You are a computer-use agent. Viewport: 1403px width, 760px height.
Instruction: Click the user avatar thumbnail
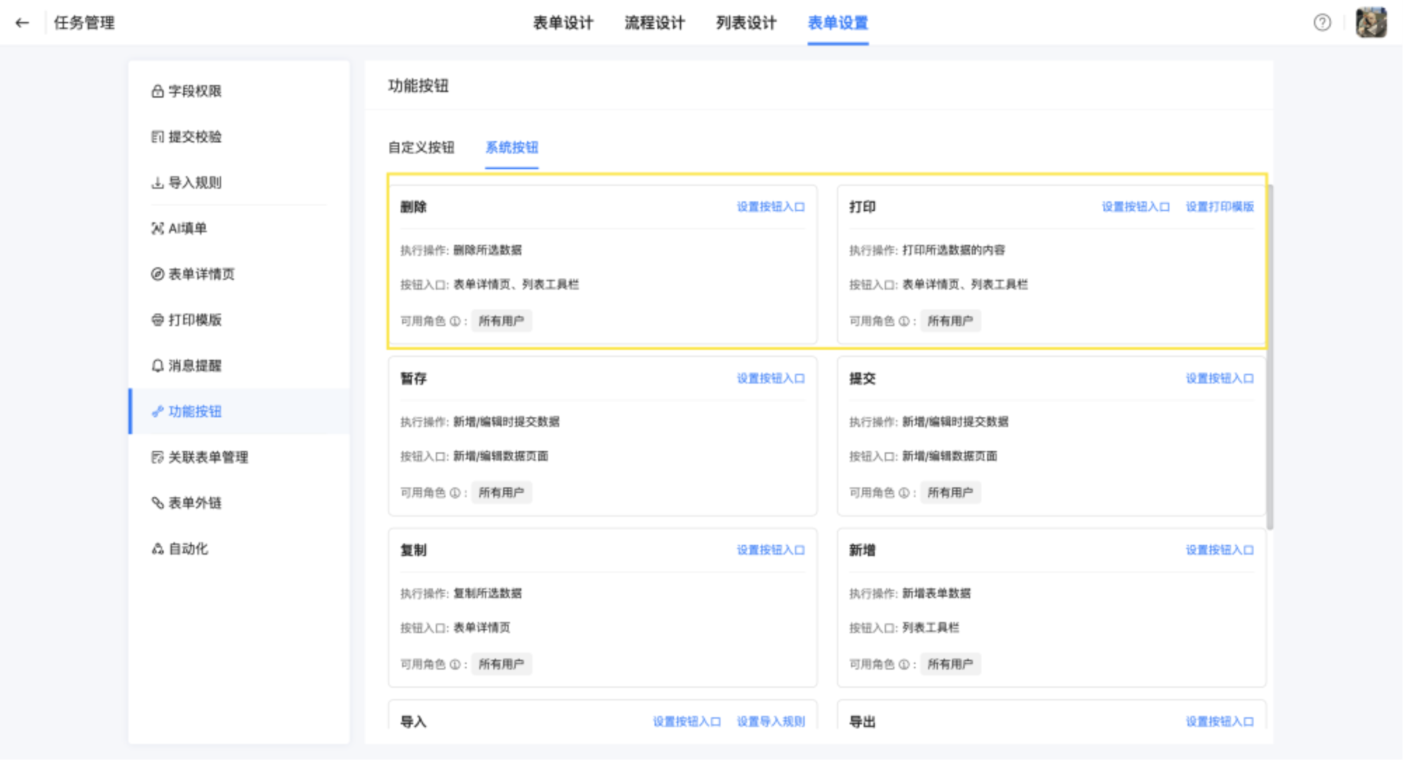coord(1371,23)
